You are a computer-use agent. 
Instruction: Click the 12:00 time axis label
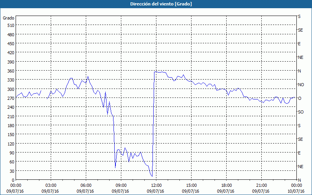pyautogui.click(x=156, y=186)
